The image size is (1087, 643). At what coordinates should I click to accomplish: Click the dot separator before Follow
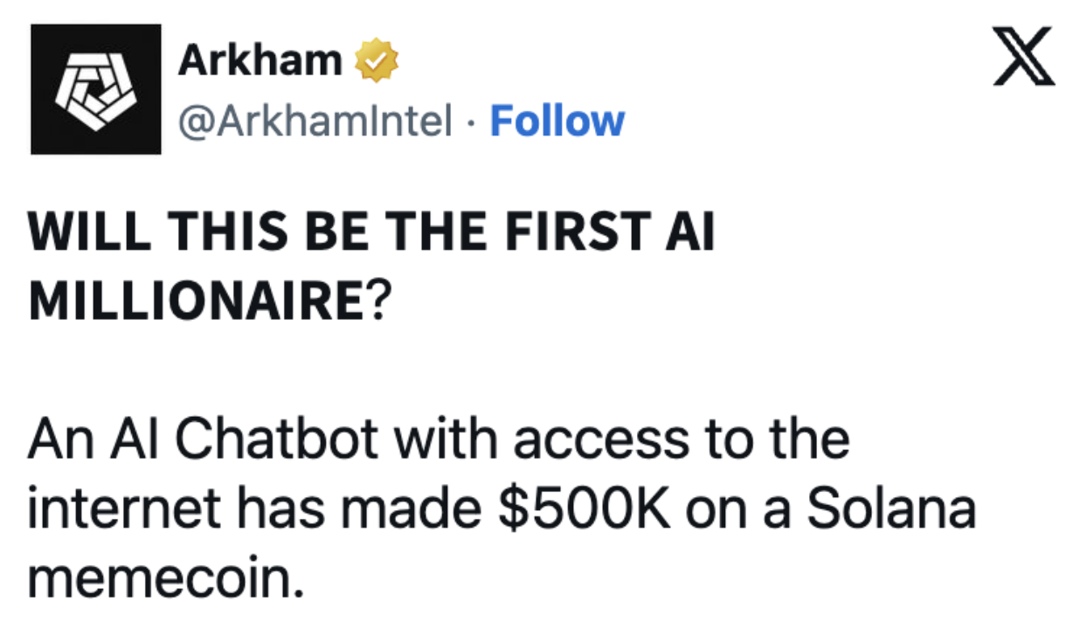pos(470,122)
